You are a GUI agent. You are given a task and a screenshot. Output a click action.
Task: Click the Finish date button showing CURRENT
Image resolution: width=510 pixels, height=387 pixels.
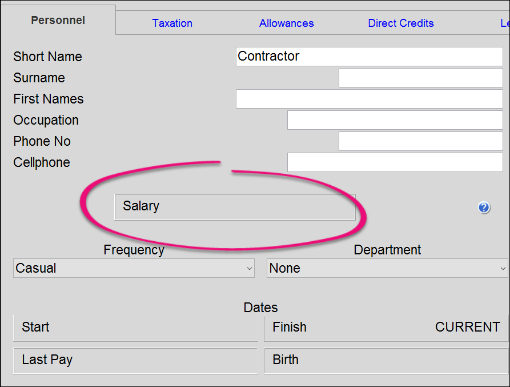point(386,328)
